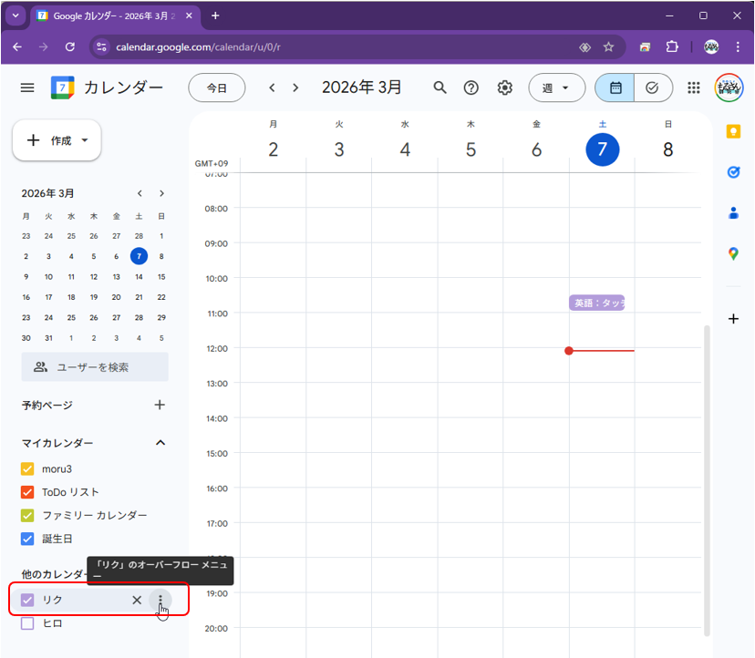Open the settings gear menu
The height and width of the screenshot is (658, 755).
(504, 87)
